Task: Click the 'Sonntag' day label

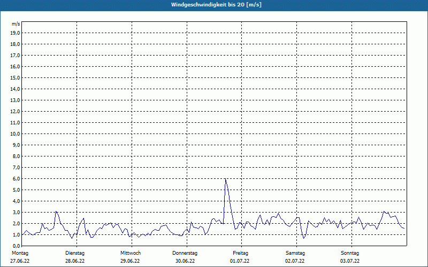Action: click(x=350, y=253)
